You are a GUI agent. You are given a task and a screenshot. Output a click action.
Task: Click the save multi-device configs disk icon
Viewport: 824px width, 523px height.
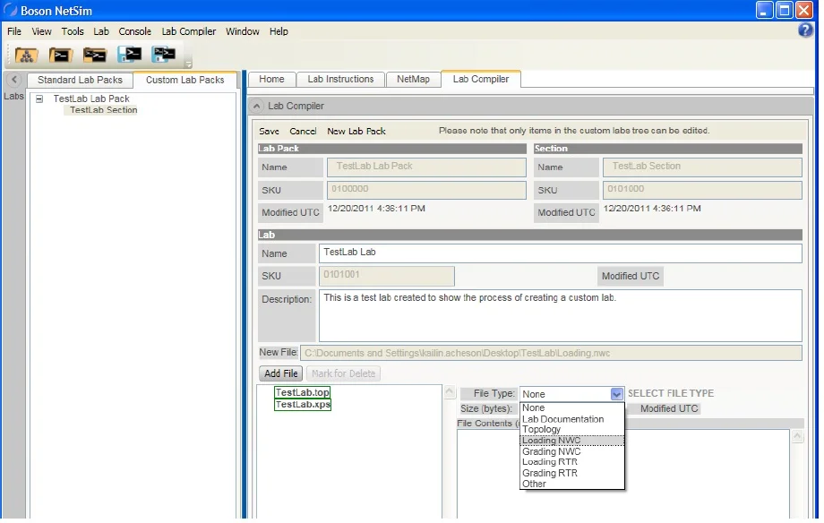pyautogui.click(x=163, y=55)
